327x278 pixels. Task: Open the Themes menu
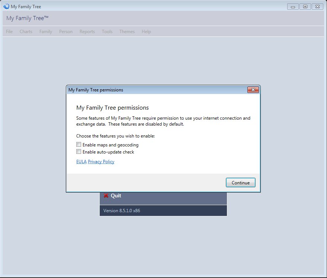point(127,32)
